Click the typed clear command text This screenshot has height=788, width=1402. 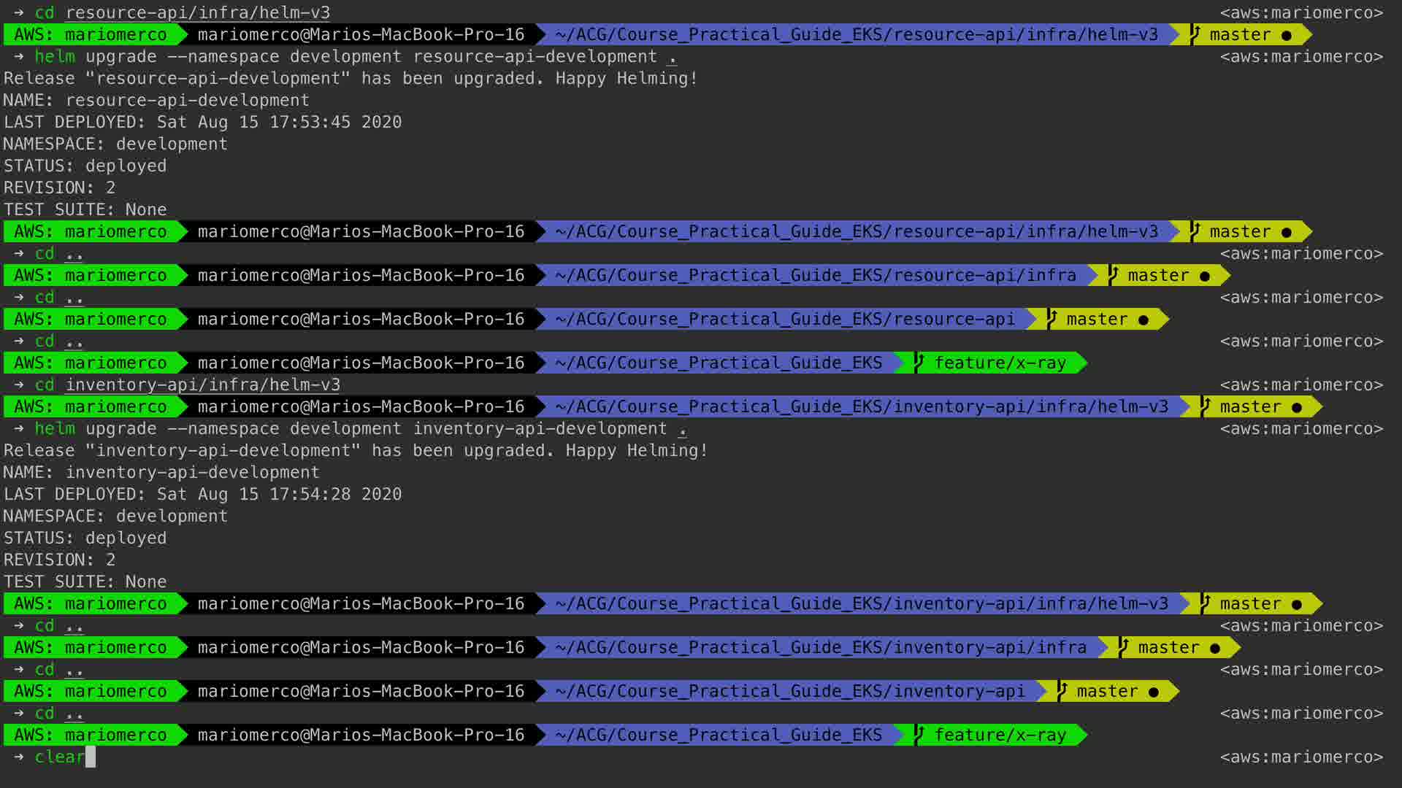[x=59, y=757]
